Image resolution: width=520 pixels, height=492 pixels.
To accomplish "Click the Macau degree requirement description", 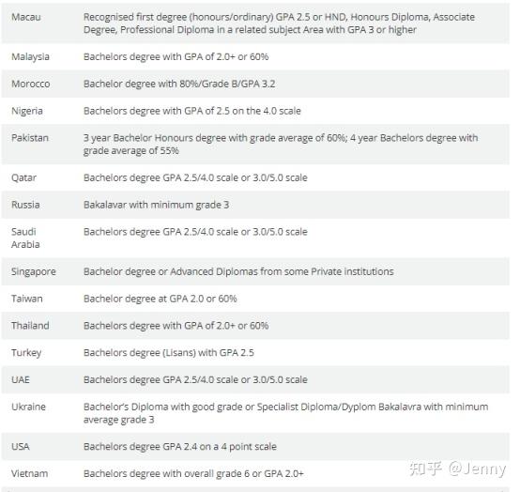I will click(279, 23).
